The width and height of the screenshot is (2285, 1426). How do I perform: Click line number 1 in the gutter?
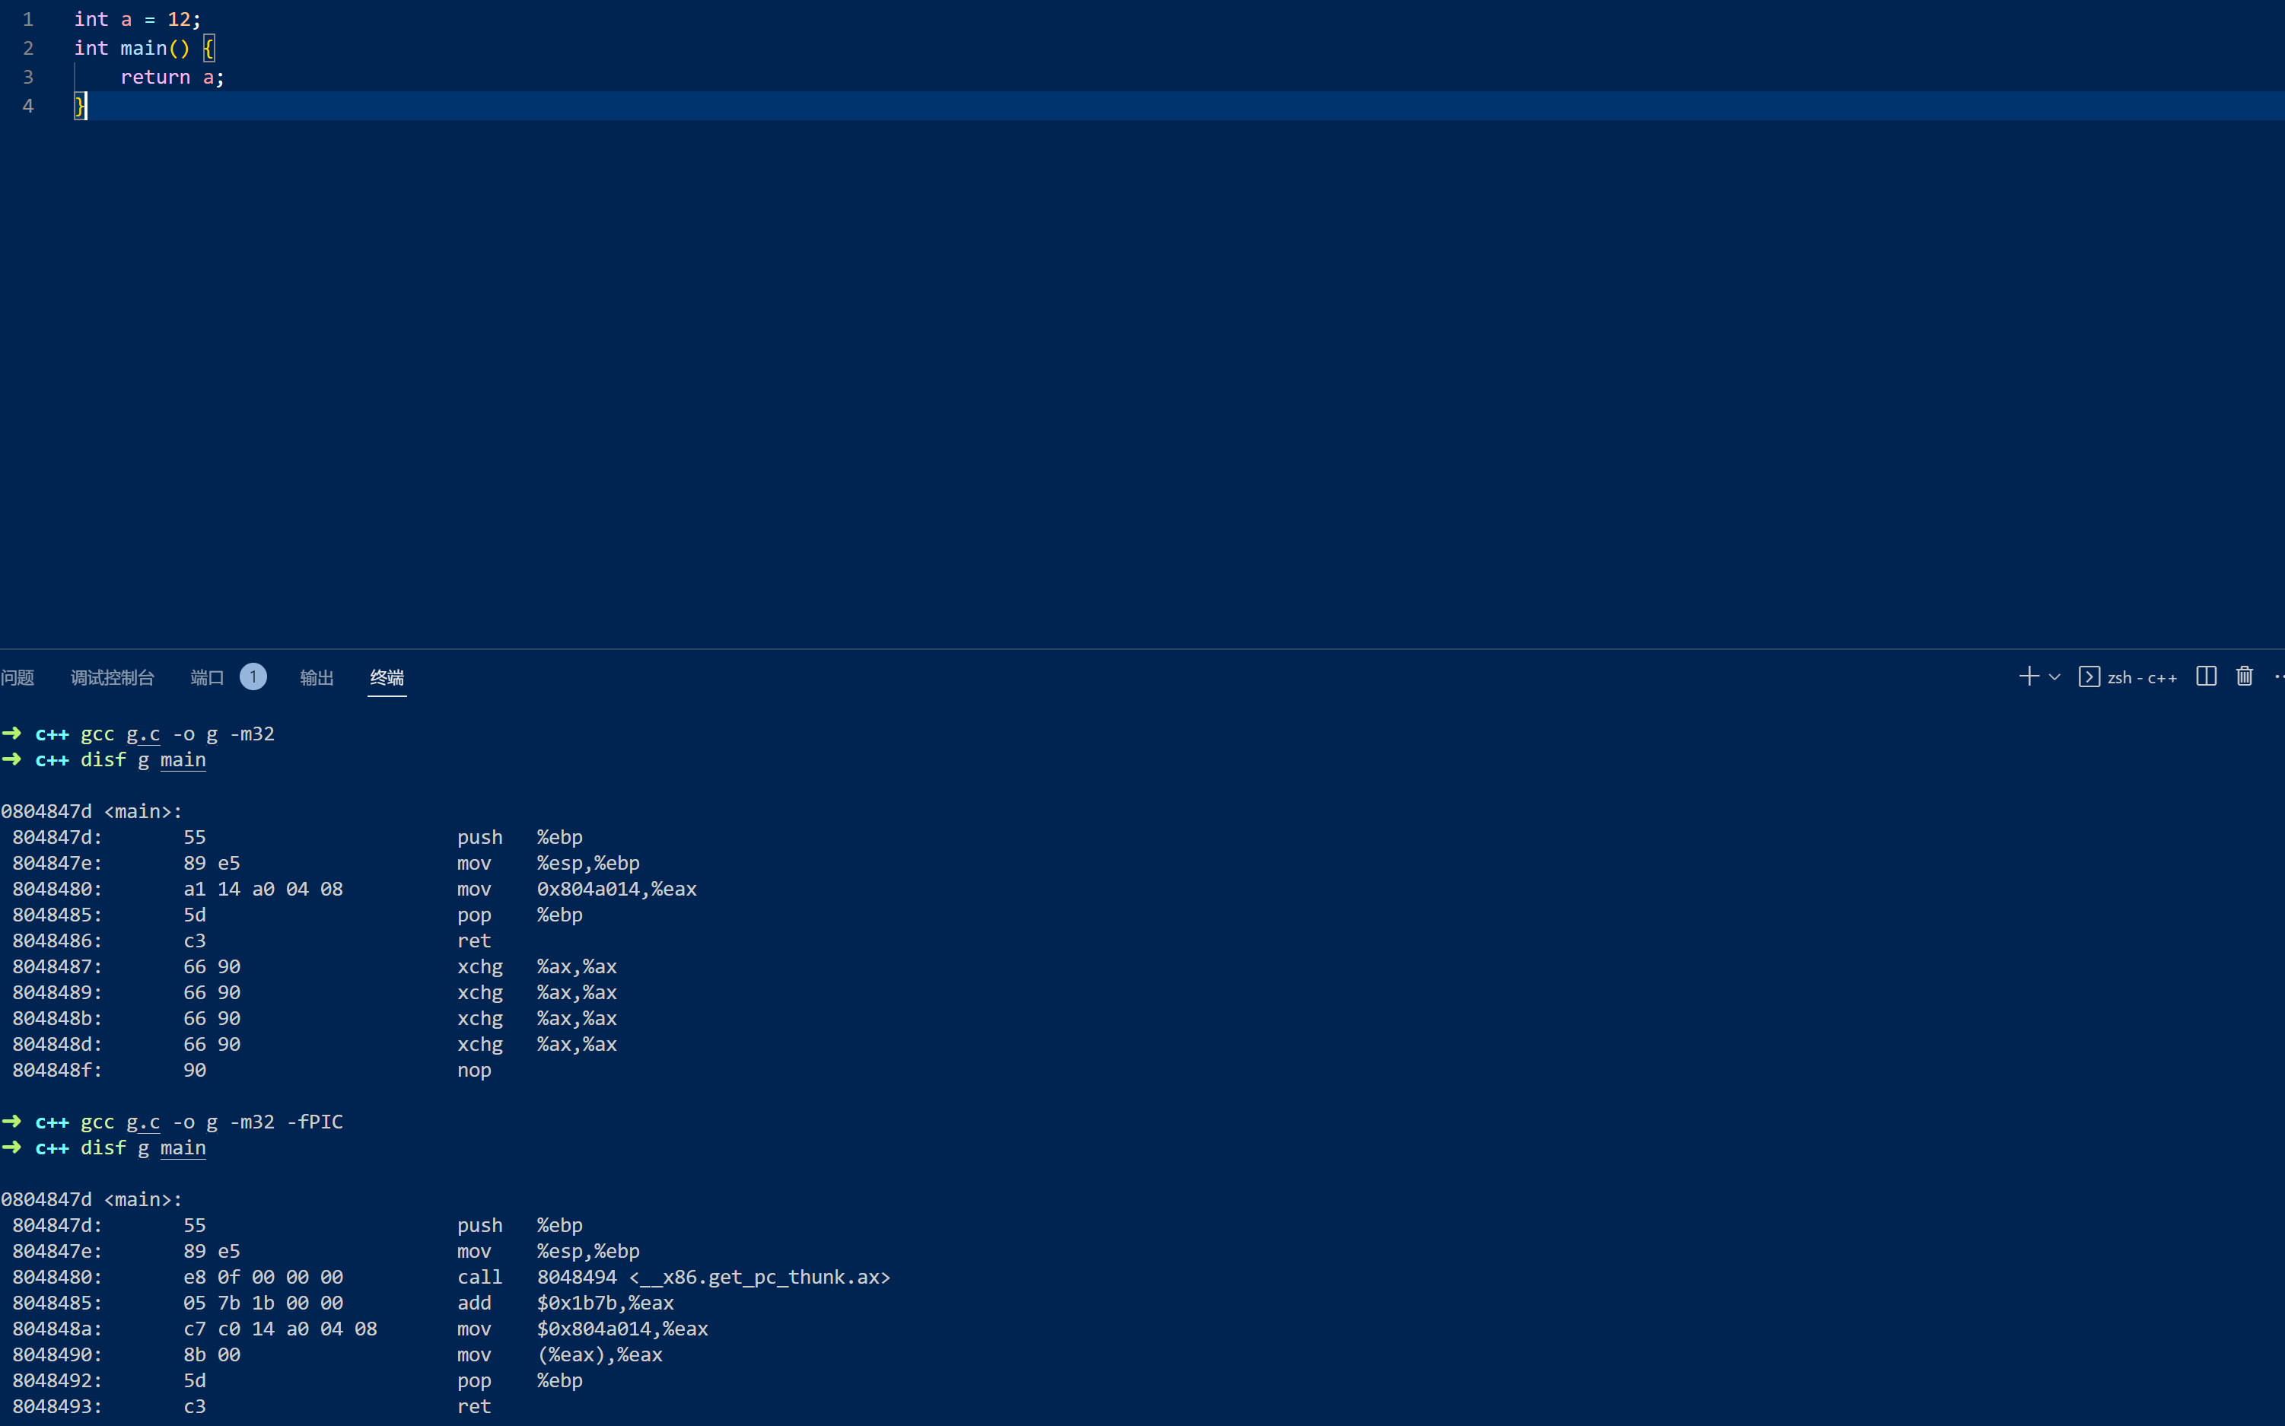click(x=28, y=19)
